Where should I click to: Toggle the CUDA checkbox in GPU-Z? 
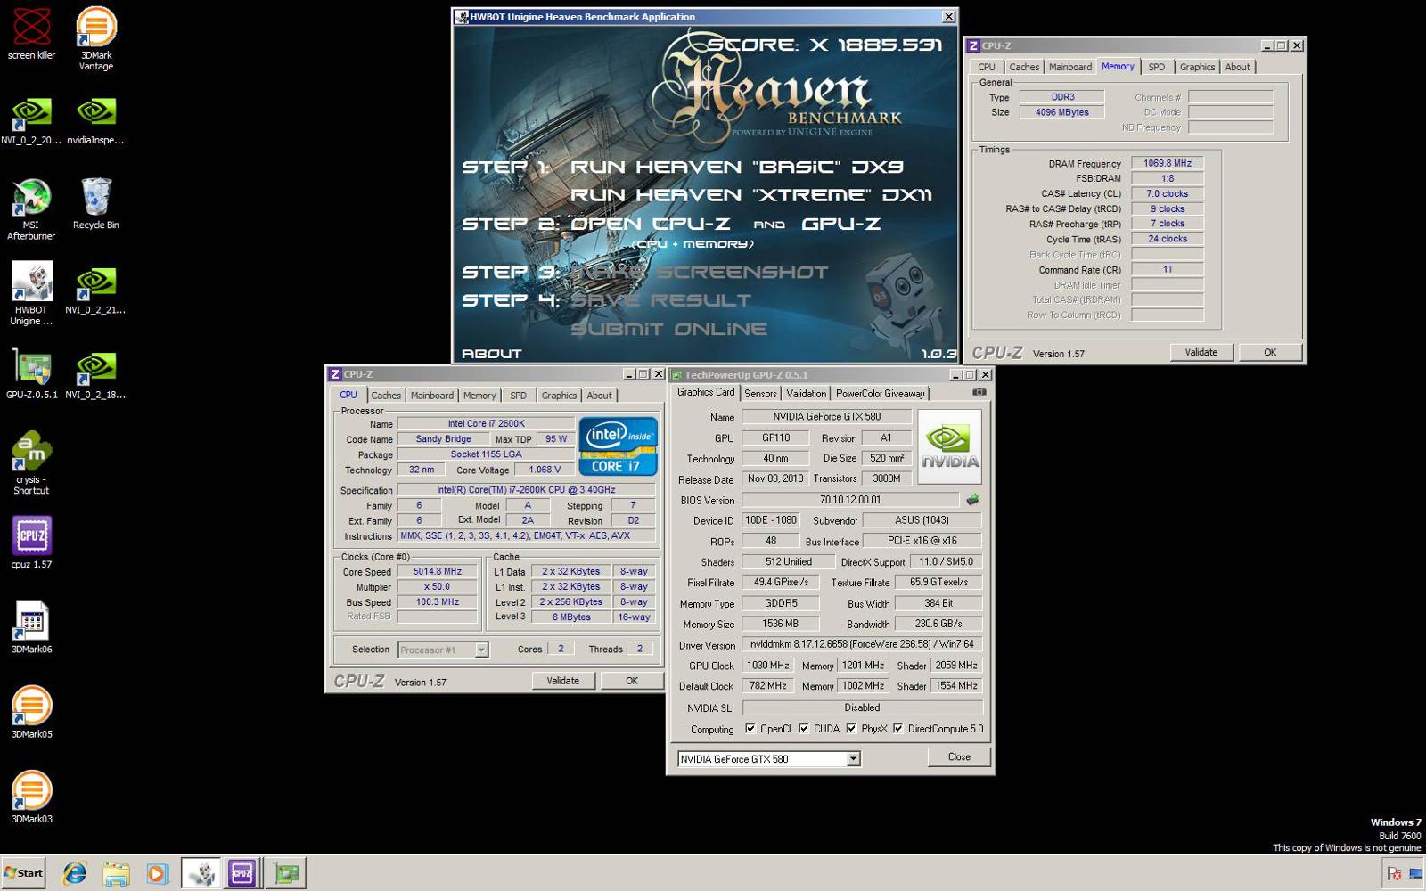[804, 729]
